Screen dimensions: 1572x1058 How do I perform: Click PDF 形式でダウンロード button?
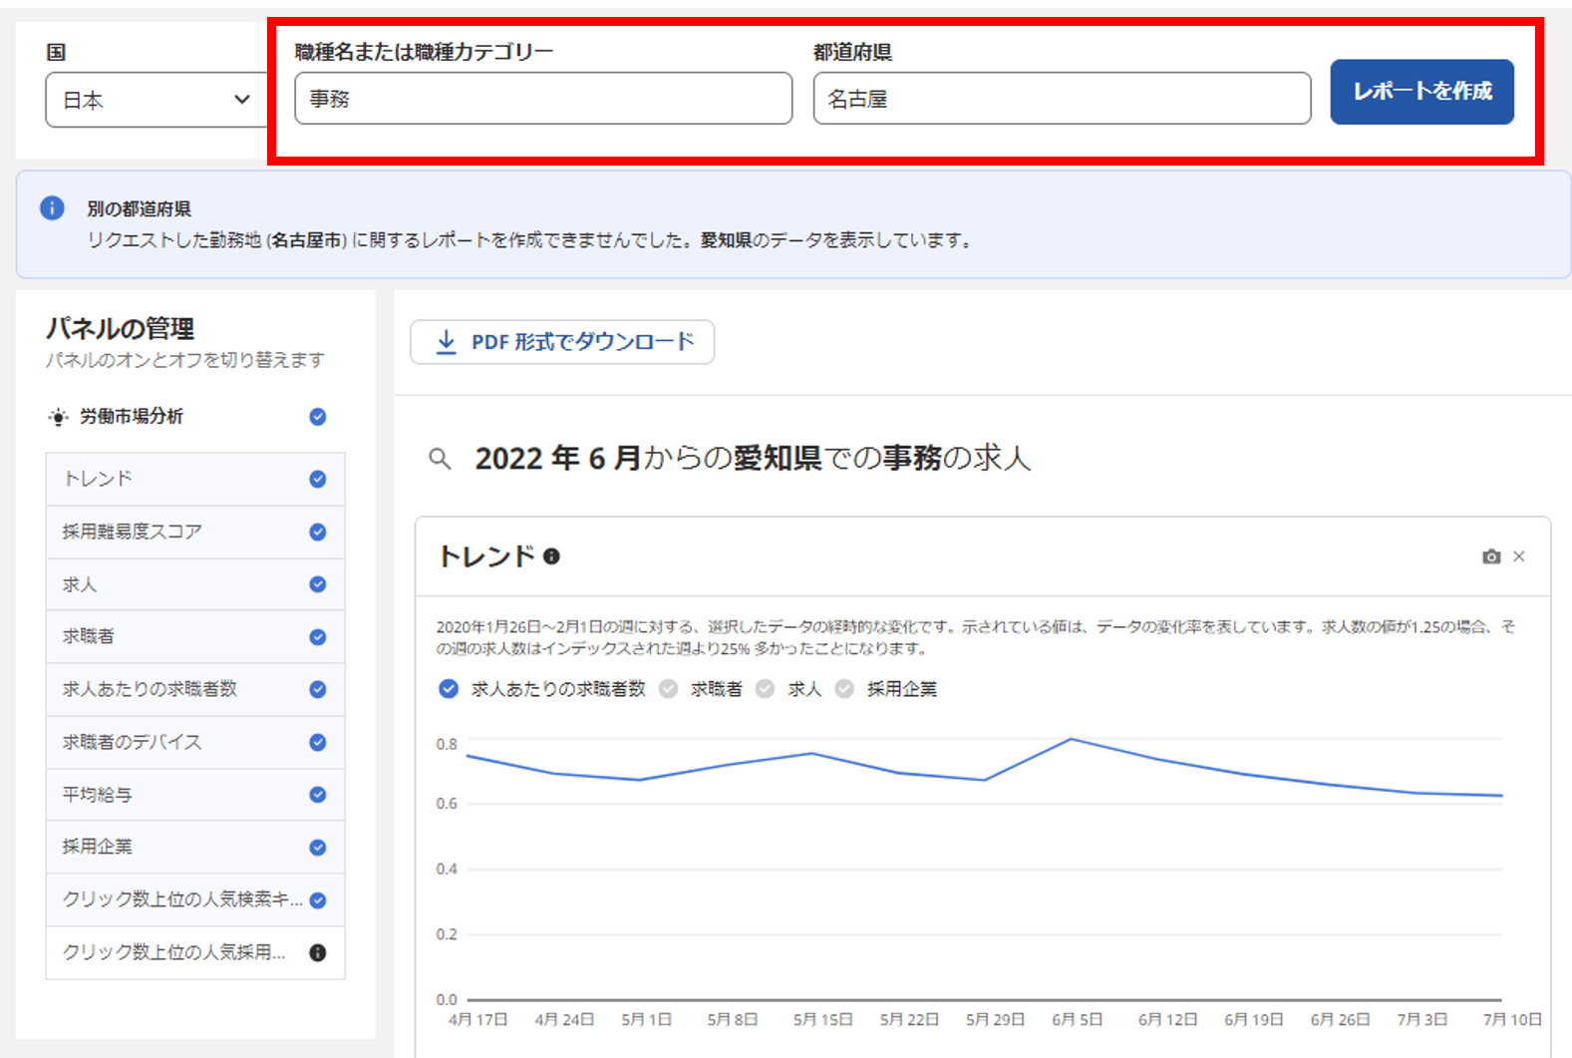pos(562,342)
